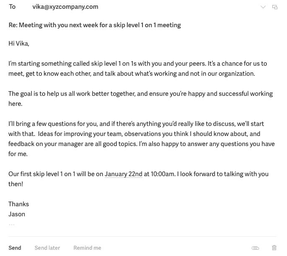Open the January 22nd date link
The width and height of the screenshot is (287, 256).
124,174
